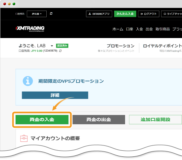Open the プロモーション section link

tap(120, 46)
